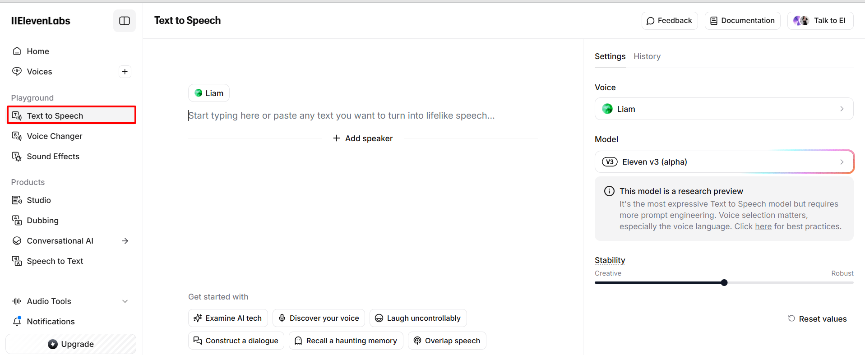This screenshot has width=865, height=355.
Task: Open the Dubbing product
Action: (42, 221)
